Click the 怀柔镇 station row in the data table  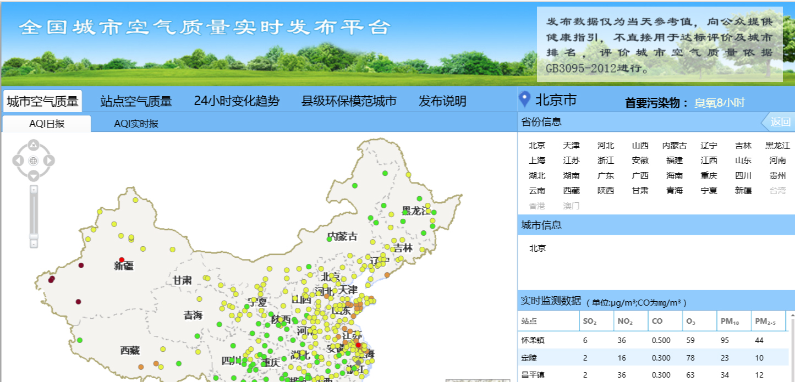coord(532,340)
